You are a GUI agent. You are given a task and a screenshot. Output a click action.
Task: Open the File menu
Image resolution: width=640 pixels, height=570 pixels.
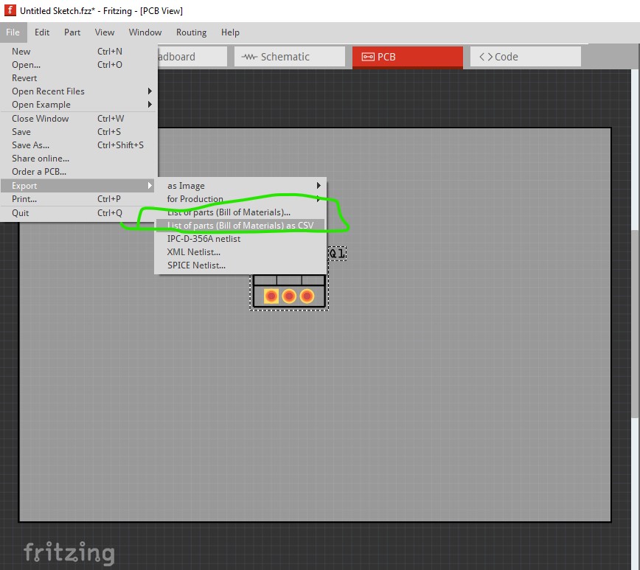tap(13, 32)
